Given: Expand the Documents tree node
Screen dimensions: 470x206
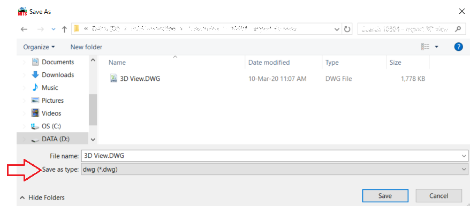Looking at the screenshot, I should (x=24, y=62).
